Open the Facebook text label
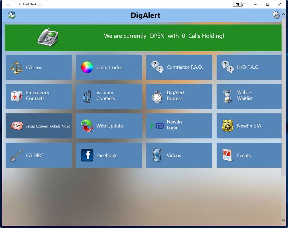This screenshot has height=228, width=288. [107, 155]
